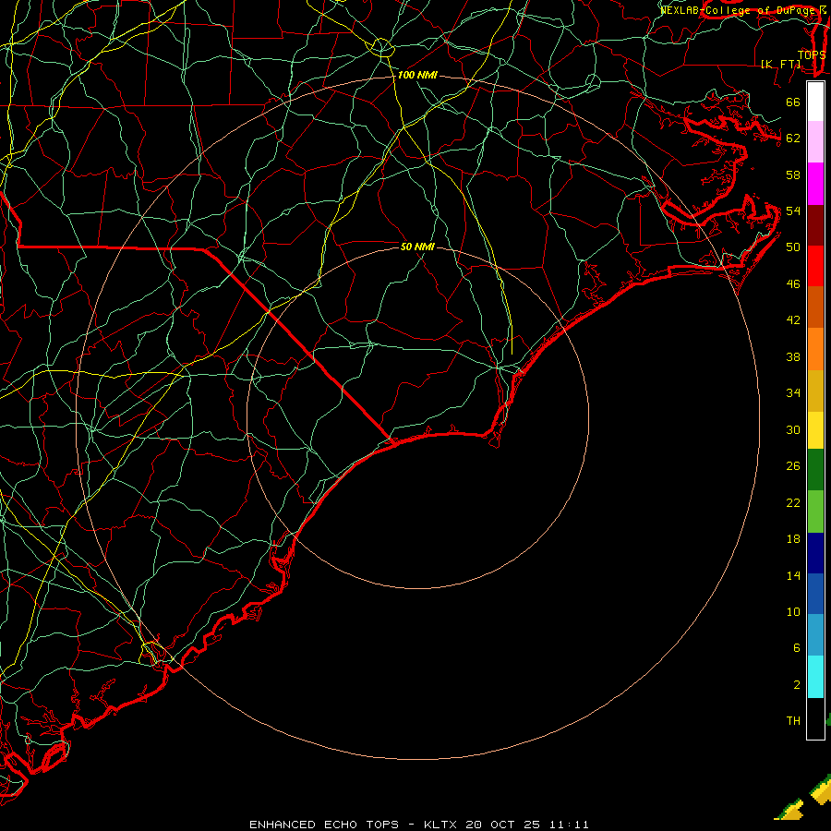Click the dark red swatch beside 54
This screenshot has height=831, width=831.
[815, 225]
